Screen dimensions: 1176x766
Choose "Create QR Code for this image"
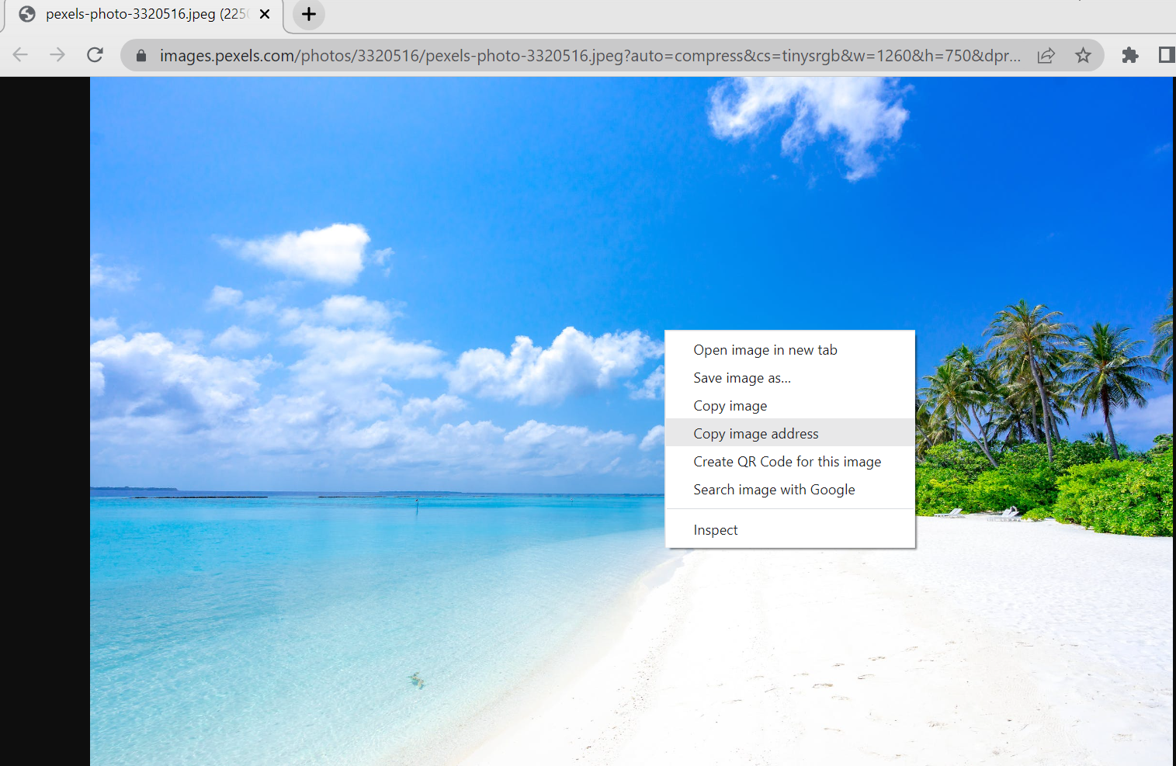[787, 462]
